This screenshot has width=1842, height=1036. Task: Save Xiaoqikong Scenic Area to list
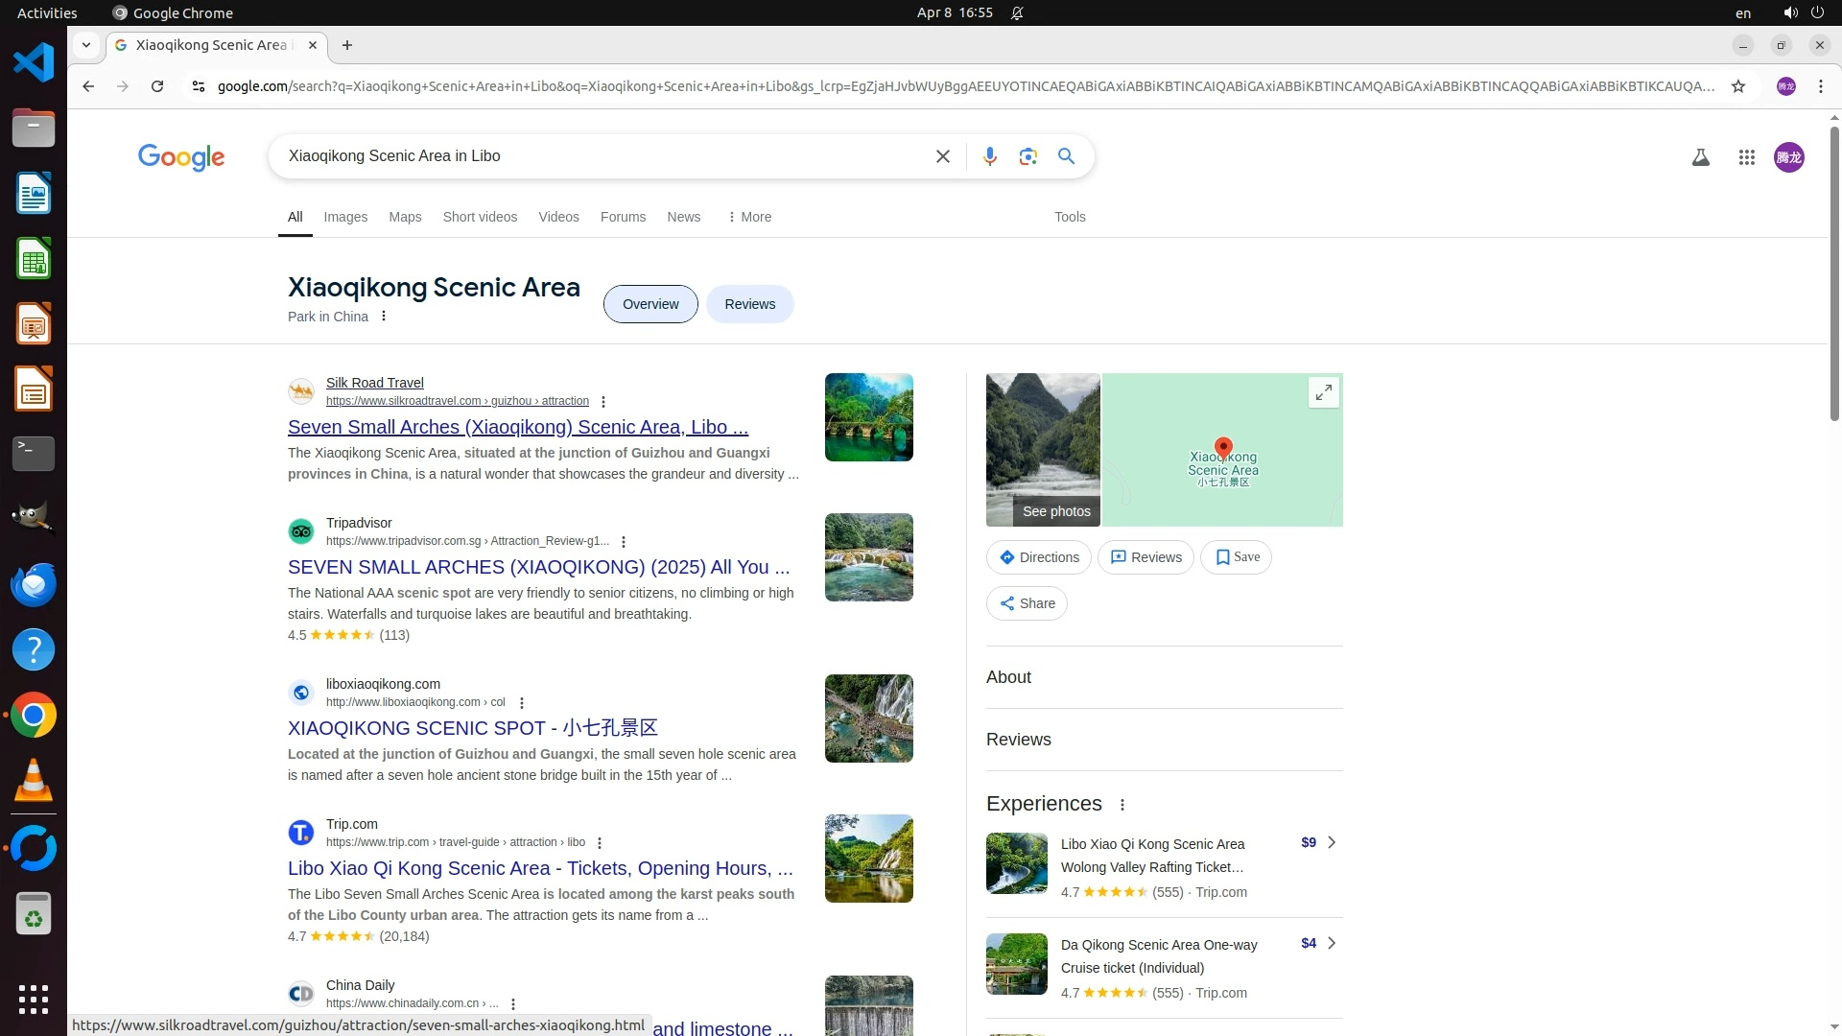pos(1236,557)
